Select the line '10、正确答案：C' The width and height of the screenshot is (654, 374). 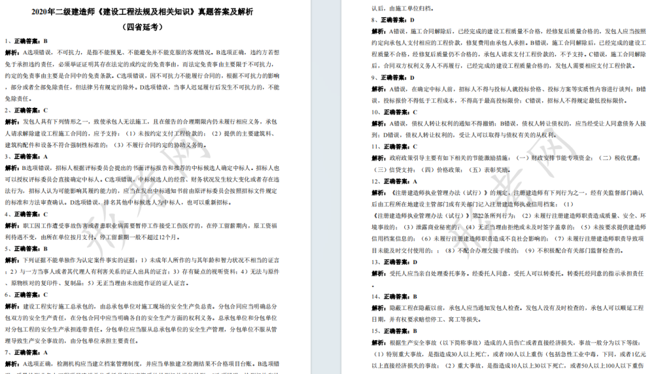[x=394, y=112]
